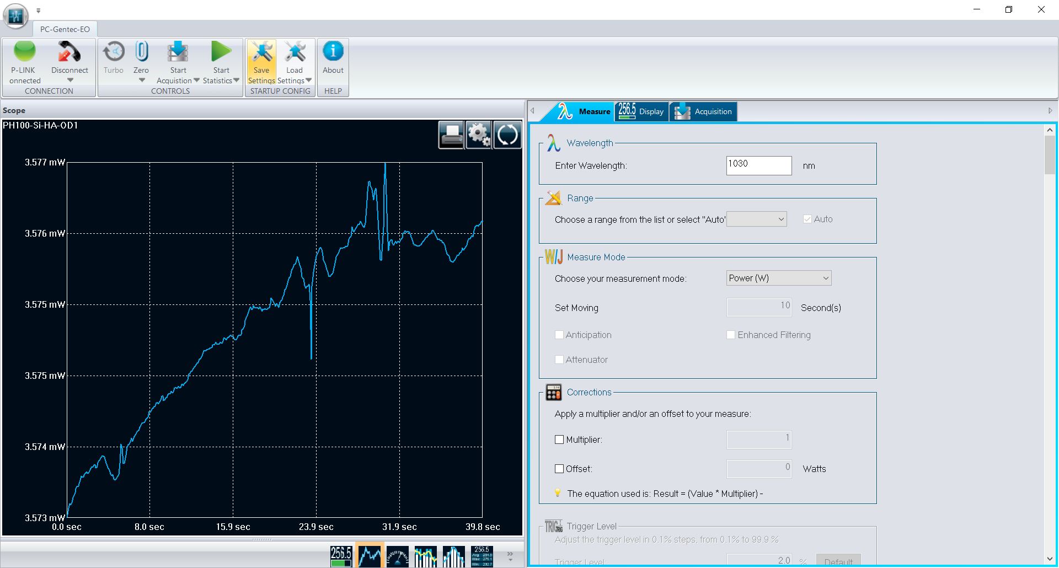
Task: Enable the Offset checkbox
Action: pyautogui.click(x=559, y=469)
